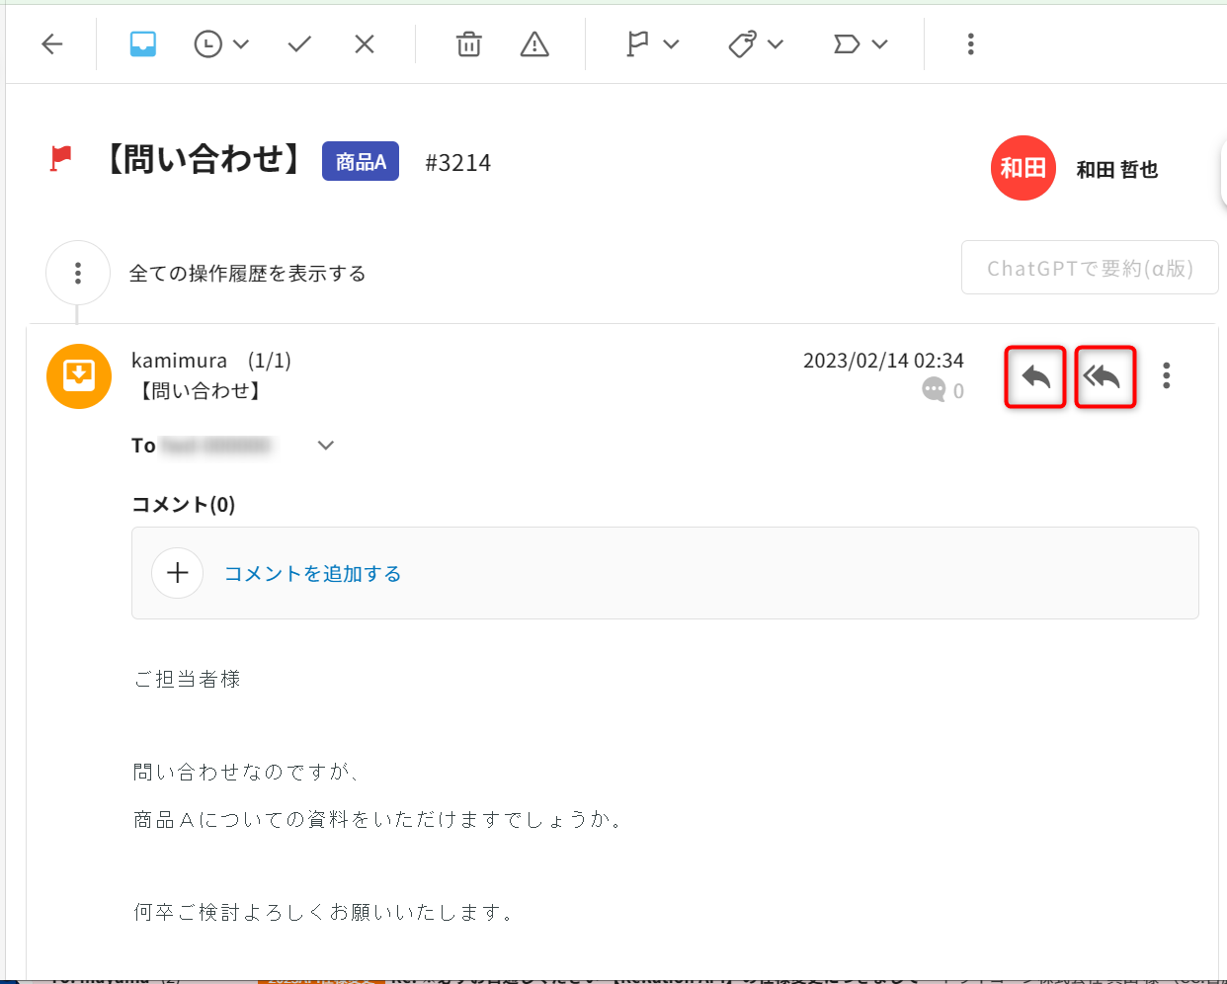The width and height of the screenshot is (1227, 984).
Task: Mark ticket done with checkmark icon
Action: pyautogui.click(x=299, y=43)
